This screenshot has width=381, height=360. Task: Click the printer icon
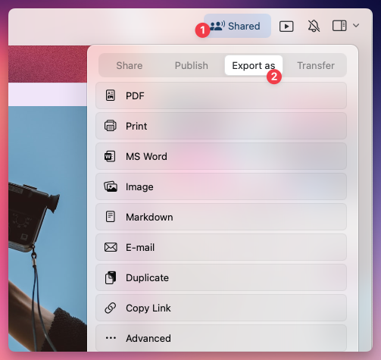[111, 126]
